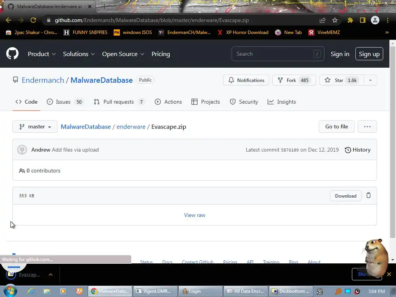Click the Windows Start orb

click(10, 291)
